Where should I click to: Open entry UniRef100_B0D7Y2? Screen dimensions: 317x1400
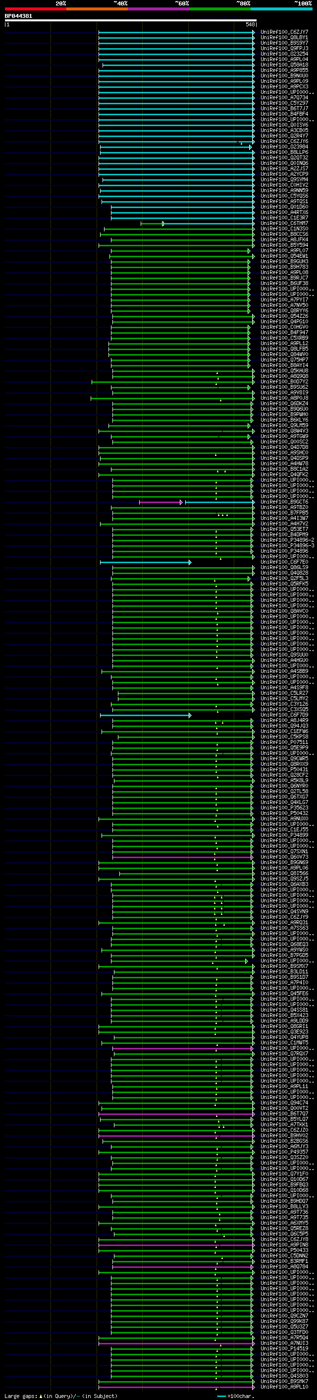click(x=284, y=381)
